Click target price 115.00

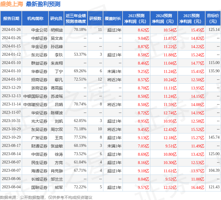214,63
